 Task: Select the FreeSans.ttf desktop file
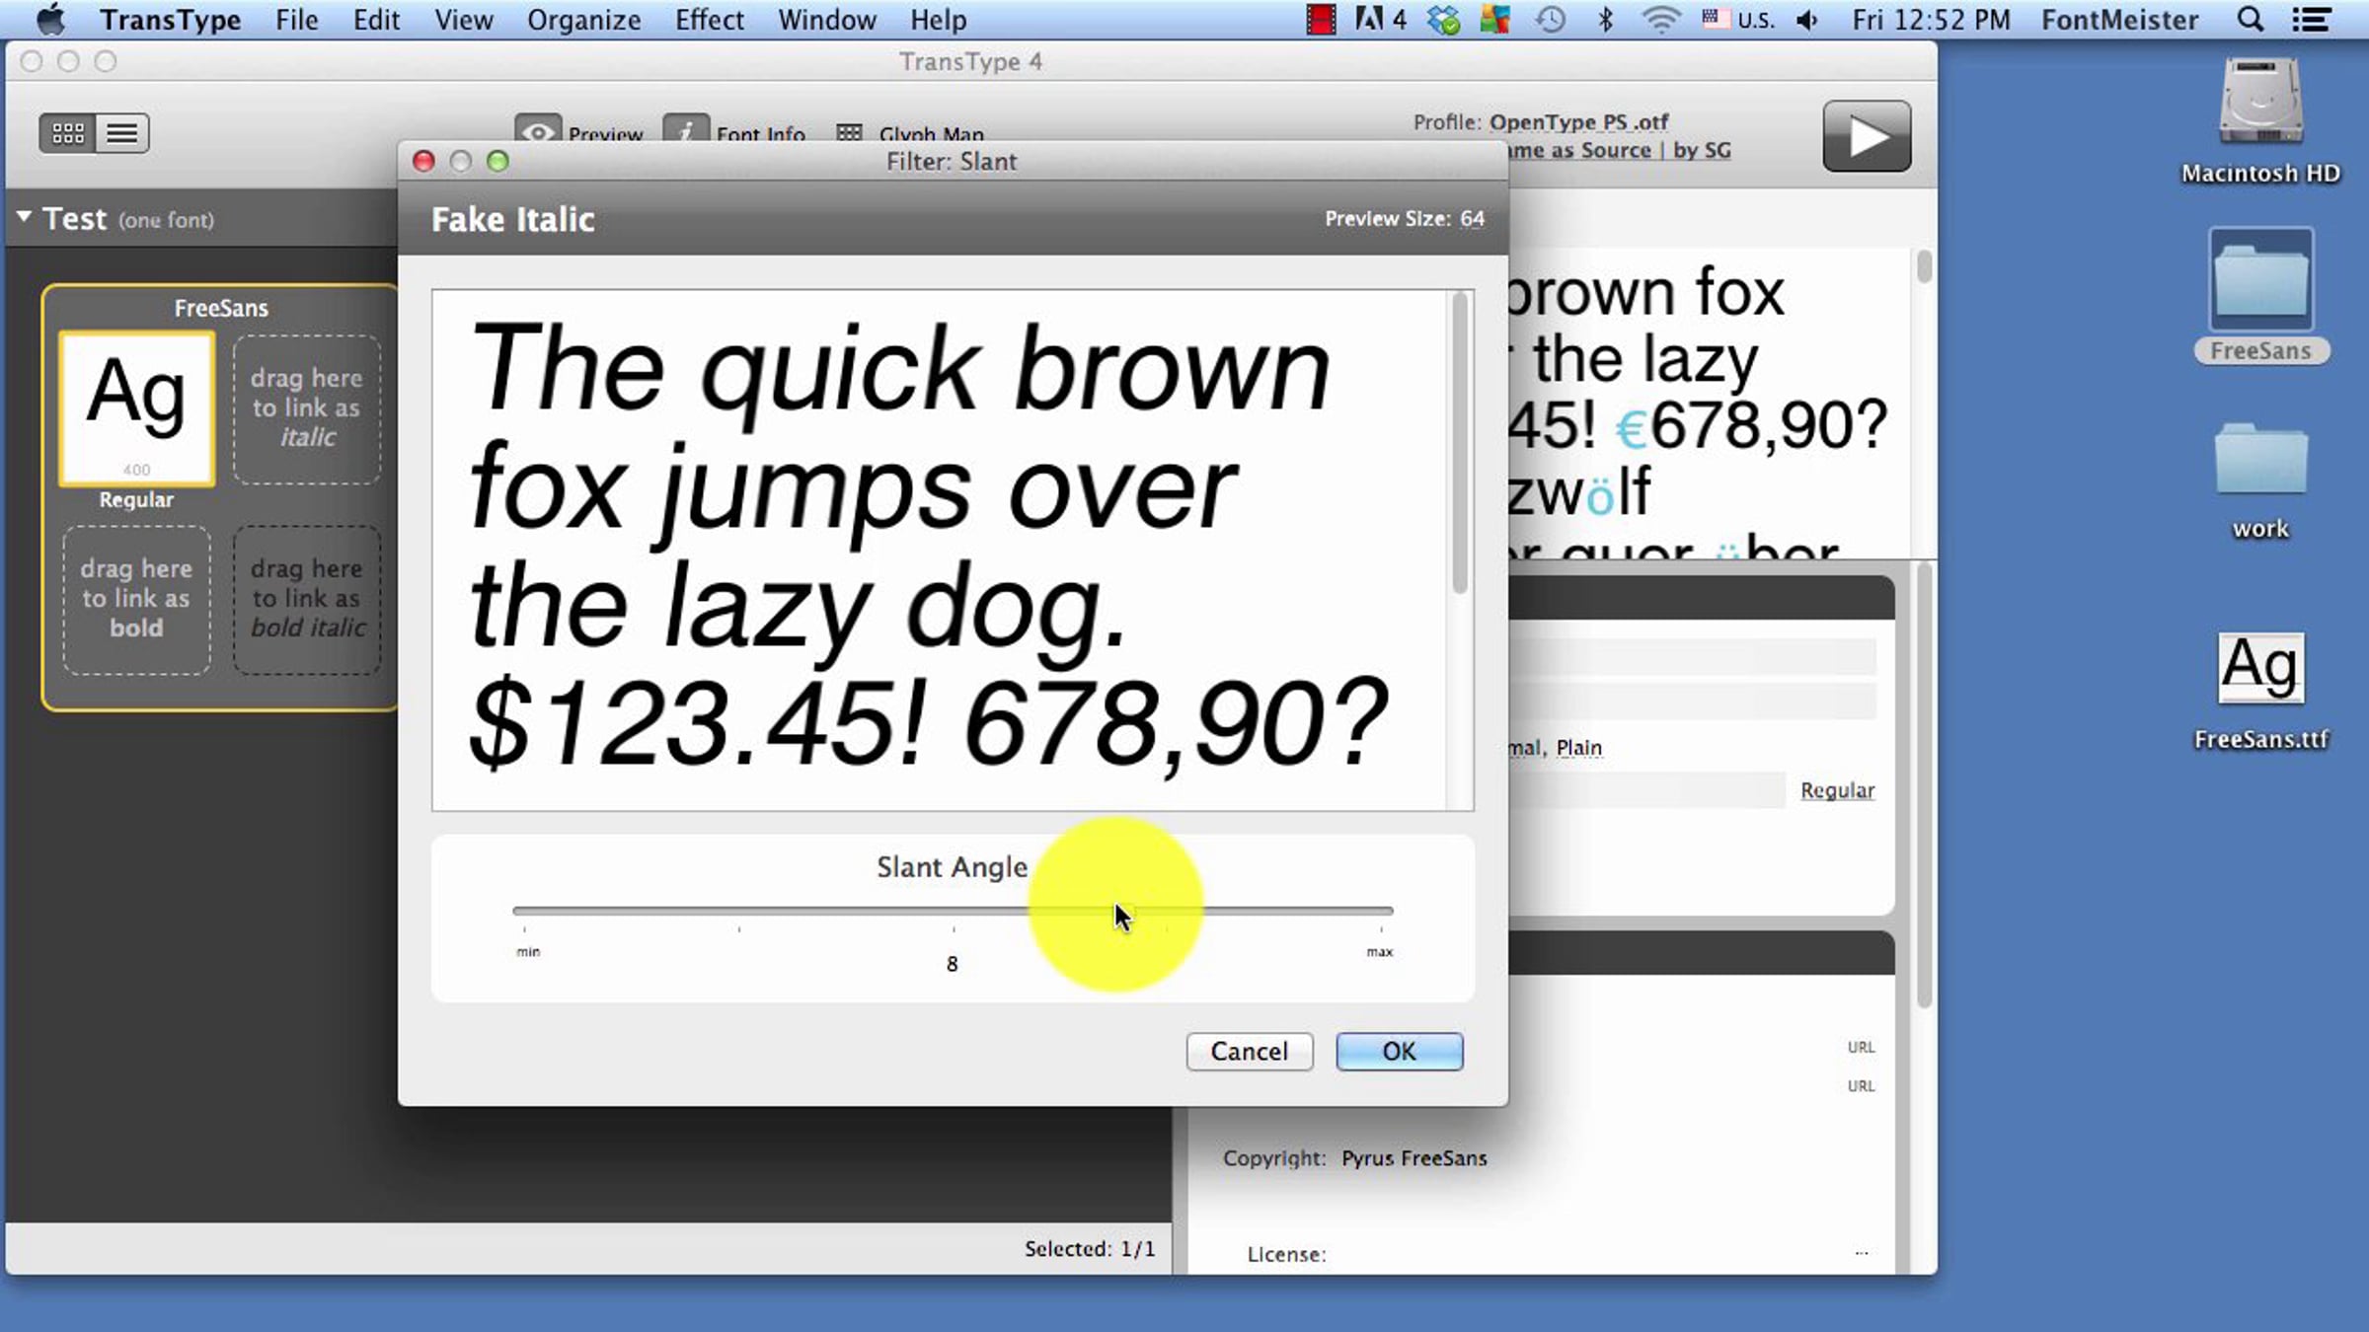(2260, 693)
